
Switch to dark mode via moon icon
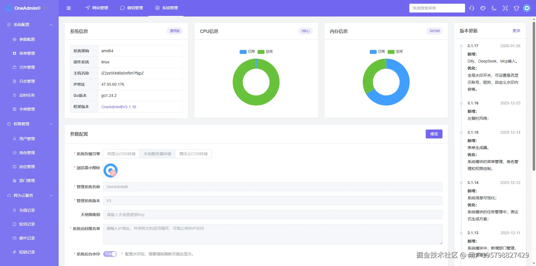pos(494,8)
